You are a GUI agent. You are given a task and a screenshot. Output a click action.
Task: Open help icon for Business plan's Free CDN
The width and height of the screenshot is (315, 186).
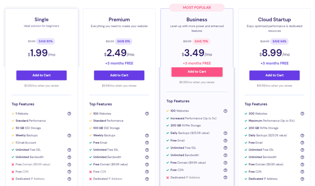pyautogui.click(x=225, y=170)
